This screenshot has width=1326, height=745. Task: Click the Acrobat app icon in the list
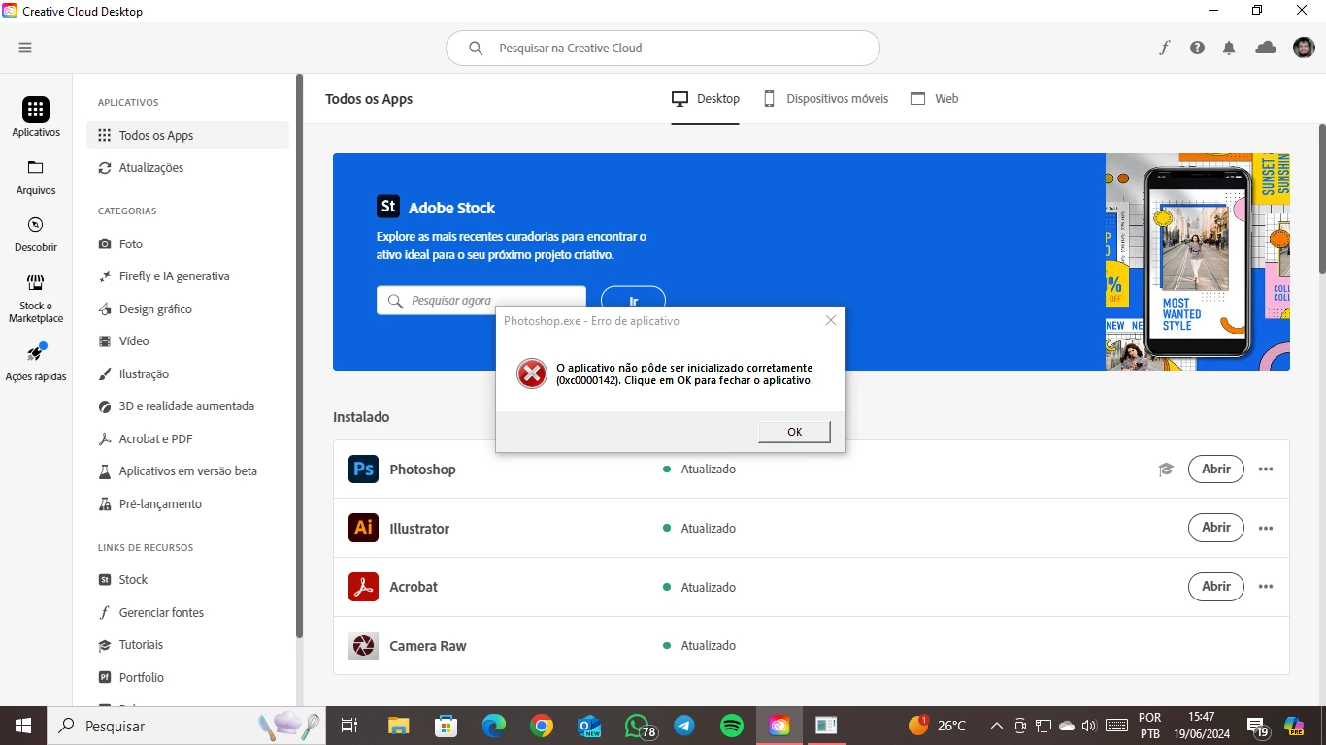pos(363,587)
